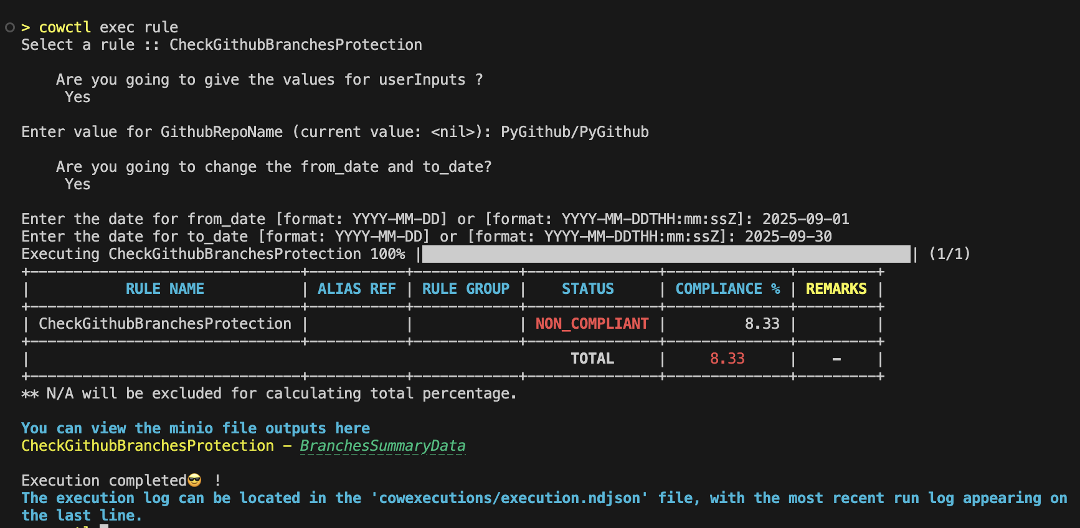Click the (1/1) execution counter

click(x=949, y=254)
